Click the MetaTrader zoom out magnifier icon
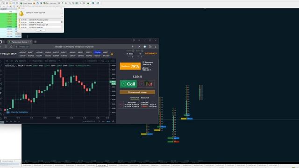Viewport: 299px width, 168px height. 73,3
